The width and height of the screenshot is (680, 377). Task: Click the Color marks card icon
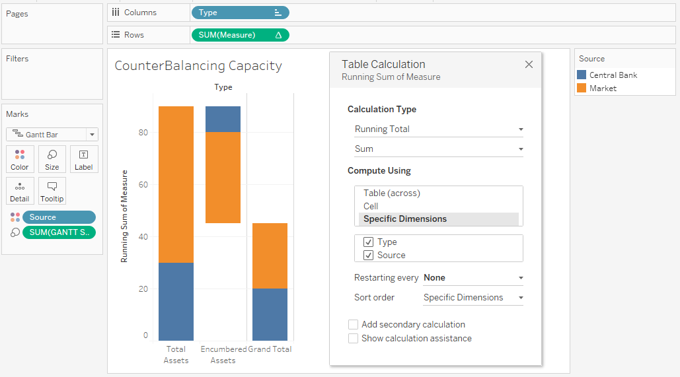[x=20, y=159]
